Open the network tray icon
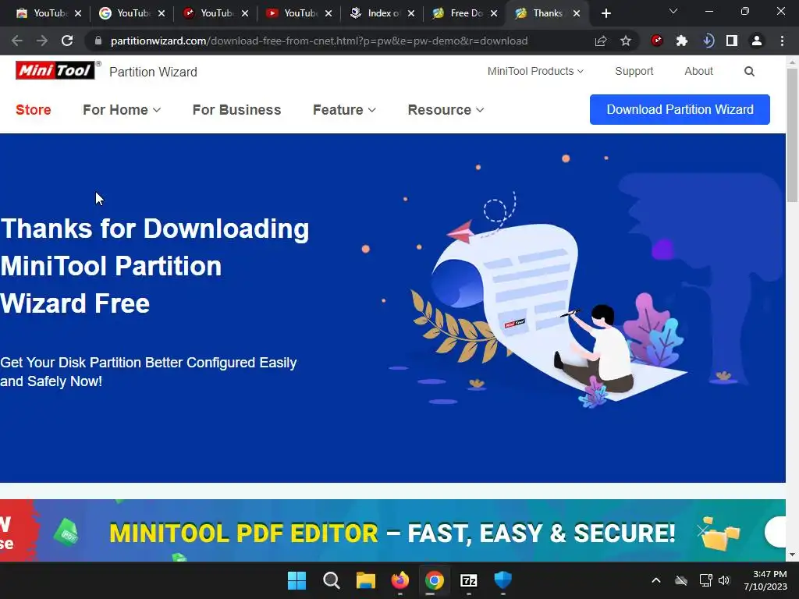This screenshot has width=799, height=599. click(705, 580)
